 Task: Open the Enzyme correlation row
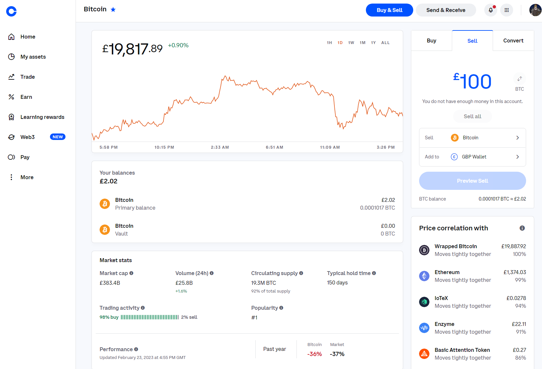tap(473, 328)
